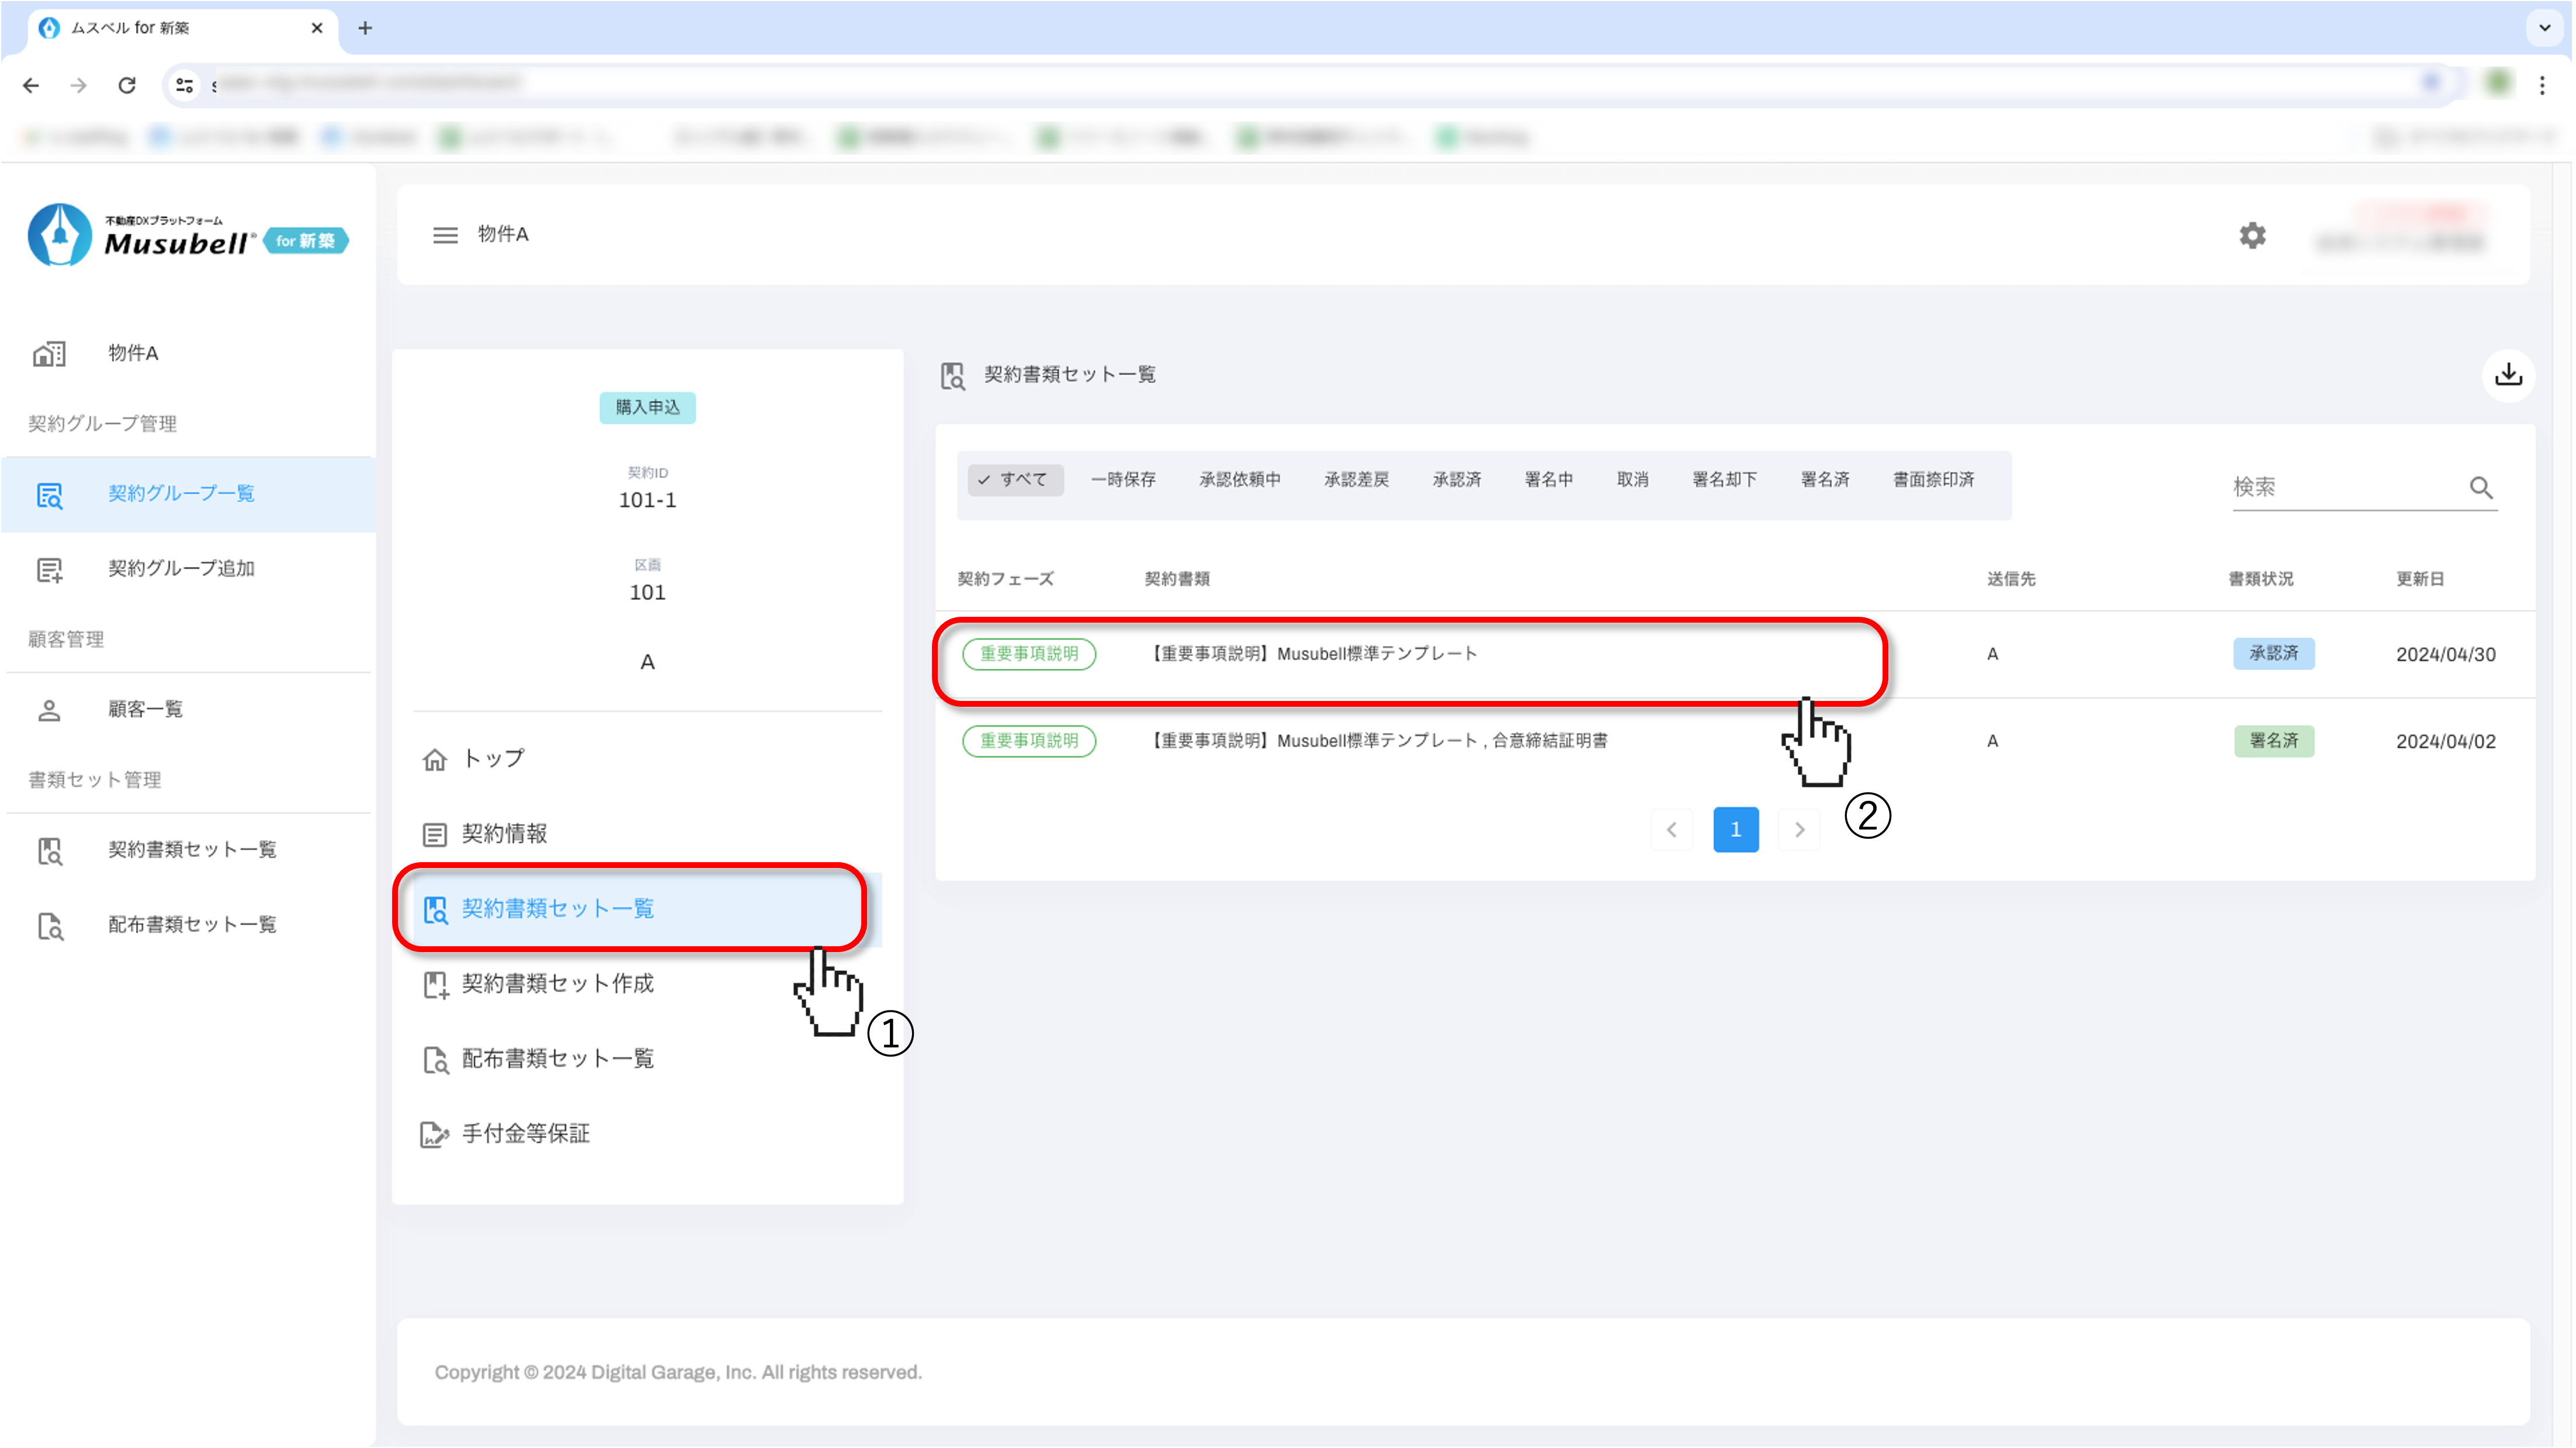Screen dimensions: 2576x1448
Task: Open 契約書類セット作成 menu item
Action: pyautogui.click(x=557, y=984)
